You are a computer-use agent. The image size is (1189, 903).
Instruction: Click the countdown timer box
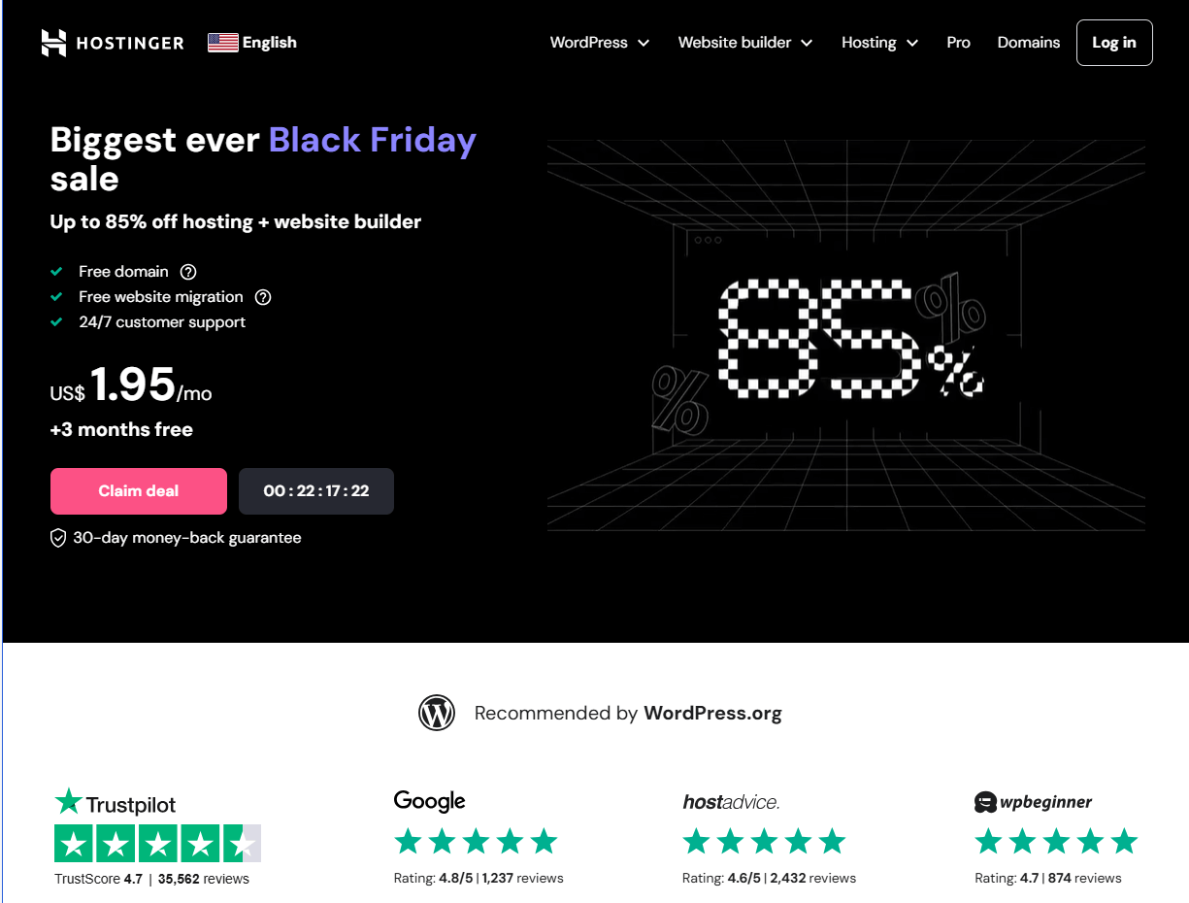coord(316,491)
